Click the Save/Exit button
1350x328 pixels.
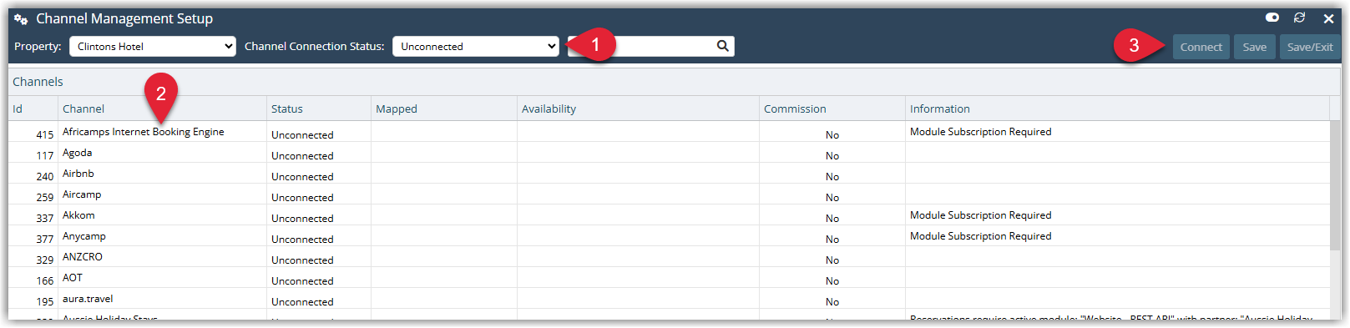(x=1310, y=47)
